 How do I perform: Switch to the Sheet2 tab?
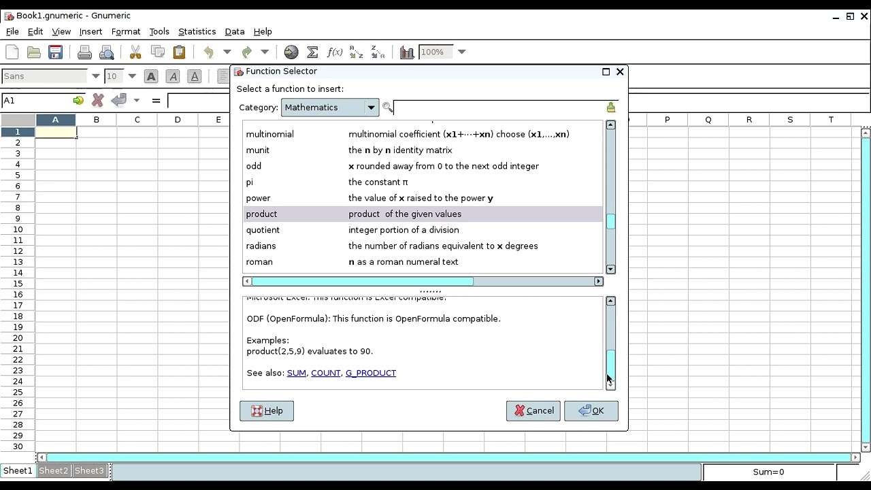pyautogui.click(x=53, y=471)
